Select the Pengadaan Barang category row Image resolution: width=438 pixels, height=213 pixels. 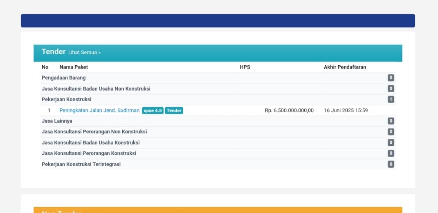[x=64, y=78]
